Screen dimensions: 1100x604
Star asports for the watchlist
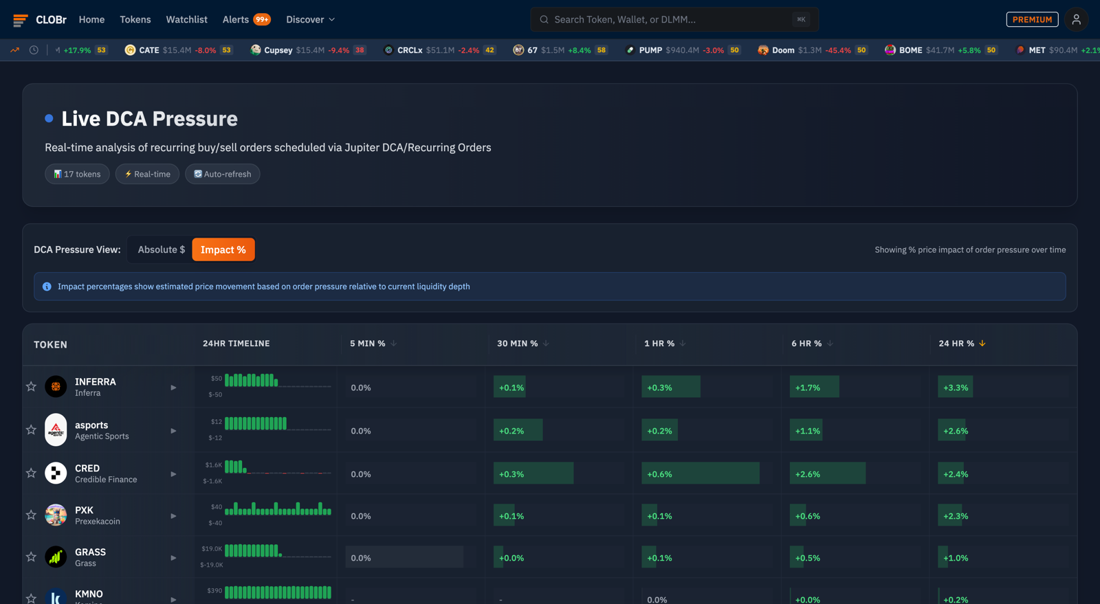[x=31, y=430]
